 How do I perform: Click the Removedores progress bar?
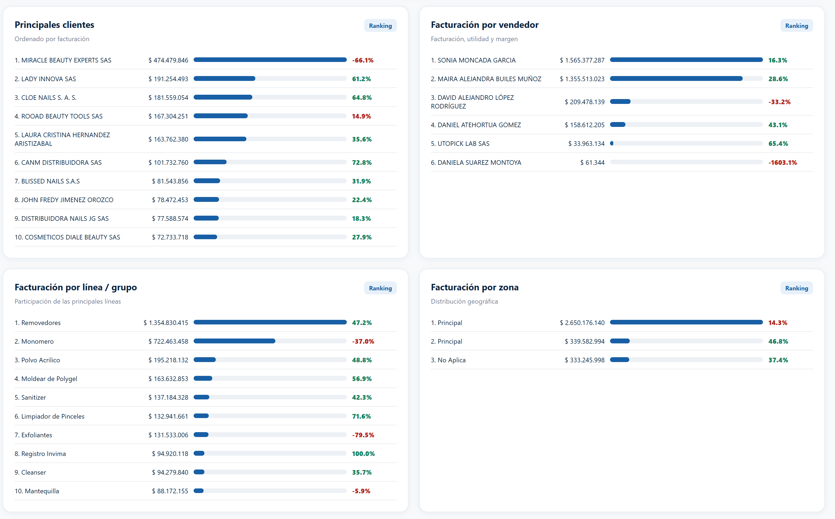(270, 322)
